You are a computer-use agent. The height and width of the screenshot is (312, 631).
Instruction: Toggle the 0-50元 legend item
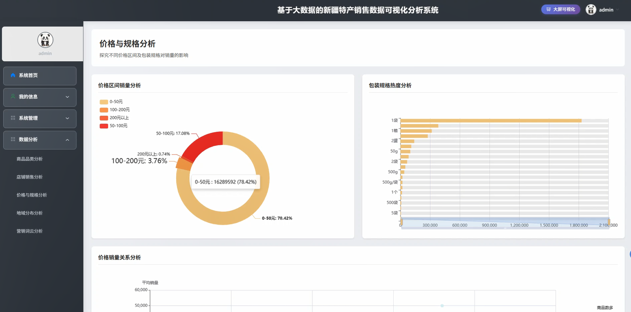pos(111,101)
